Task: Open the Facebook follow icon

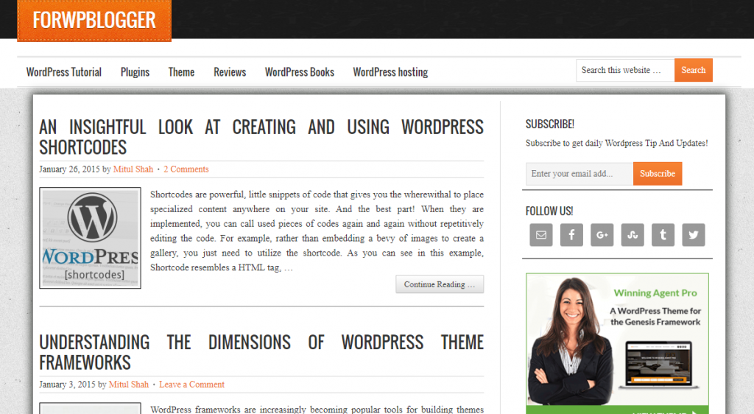Action: [x=571, y=235]
